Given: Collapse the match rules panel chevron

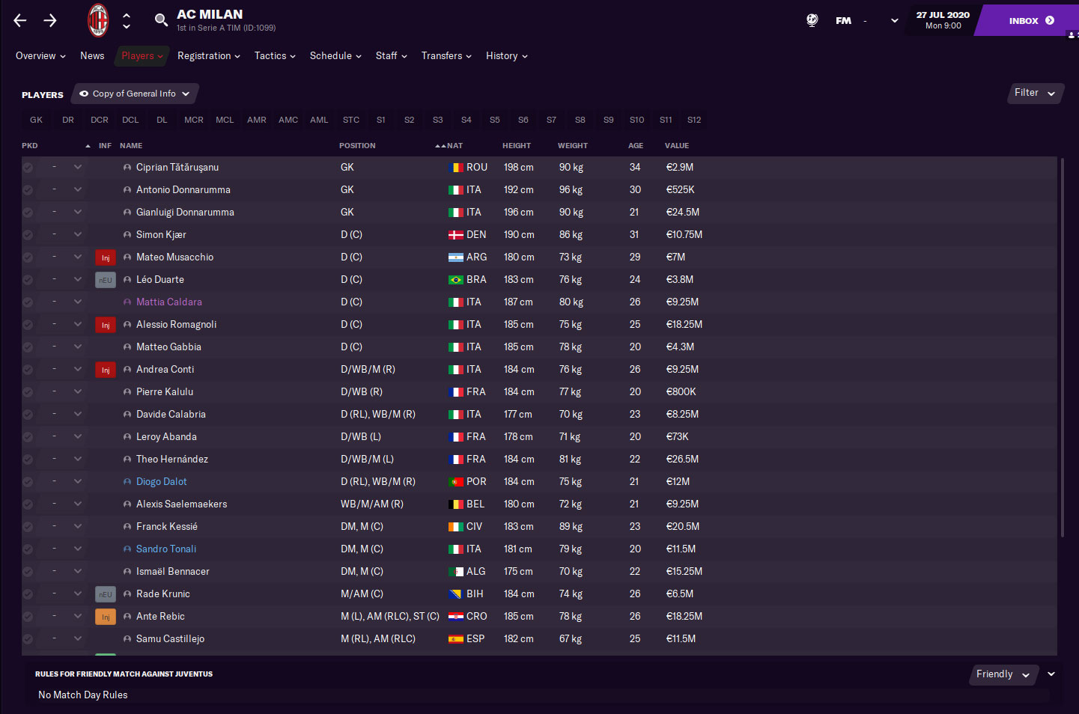Looking at the screenshot, I should [x=1051, y=674].
